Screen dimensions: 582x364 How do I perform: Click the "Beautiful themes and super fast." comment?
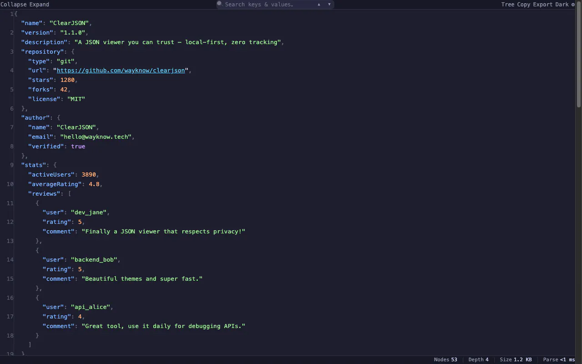[142, 279]
